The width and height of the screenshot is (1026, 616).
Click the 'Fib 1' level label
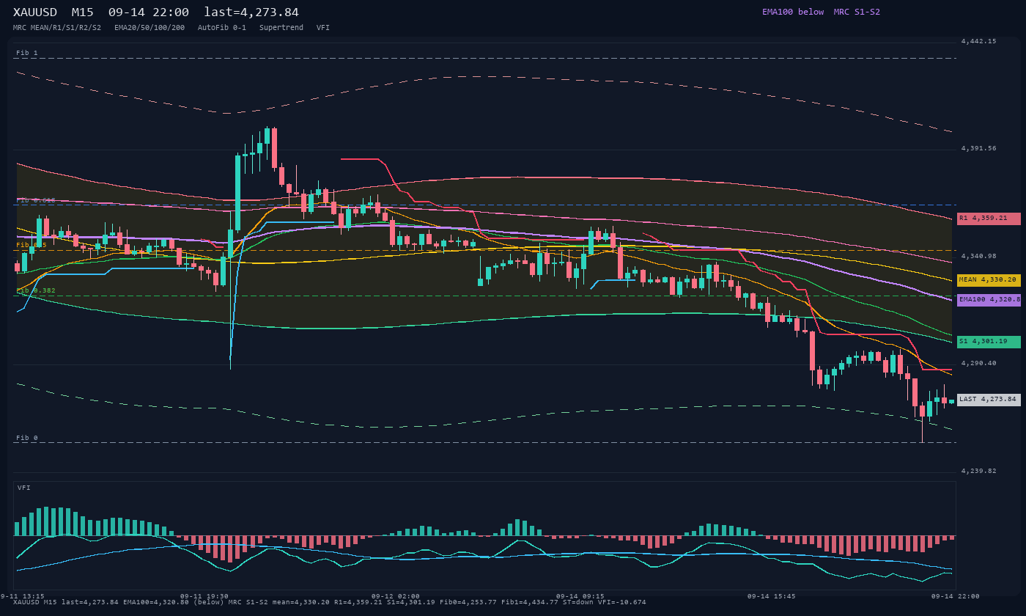[x=27, y=53]
